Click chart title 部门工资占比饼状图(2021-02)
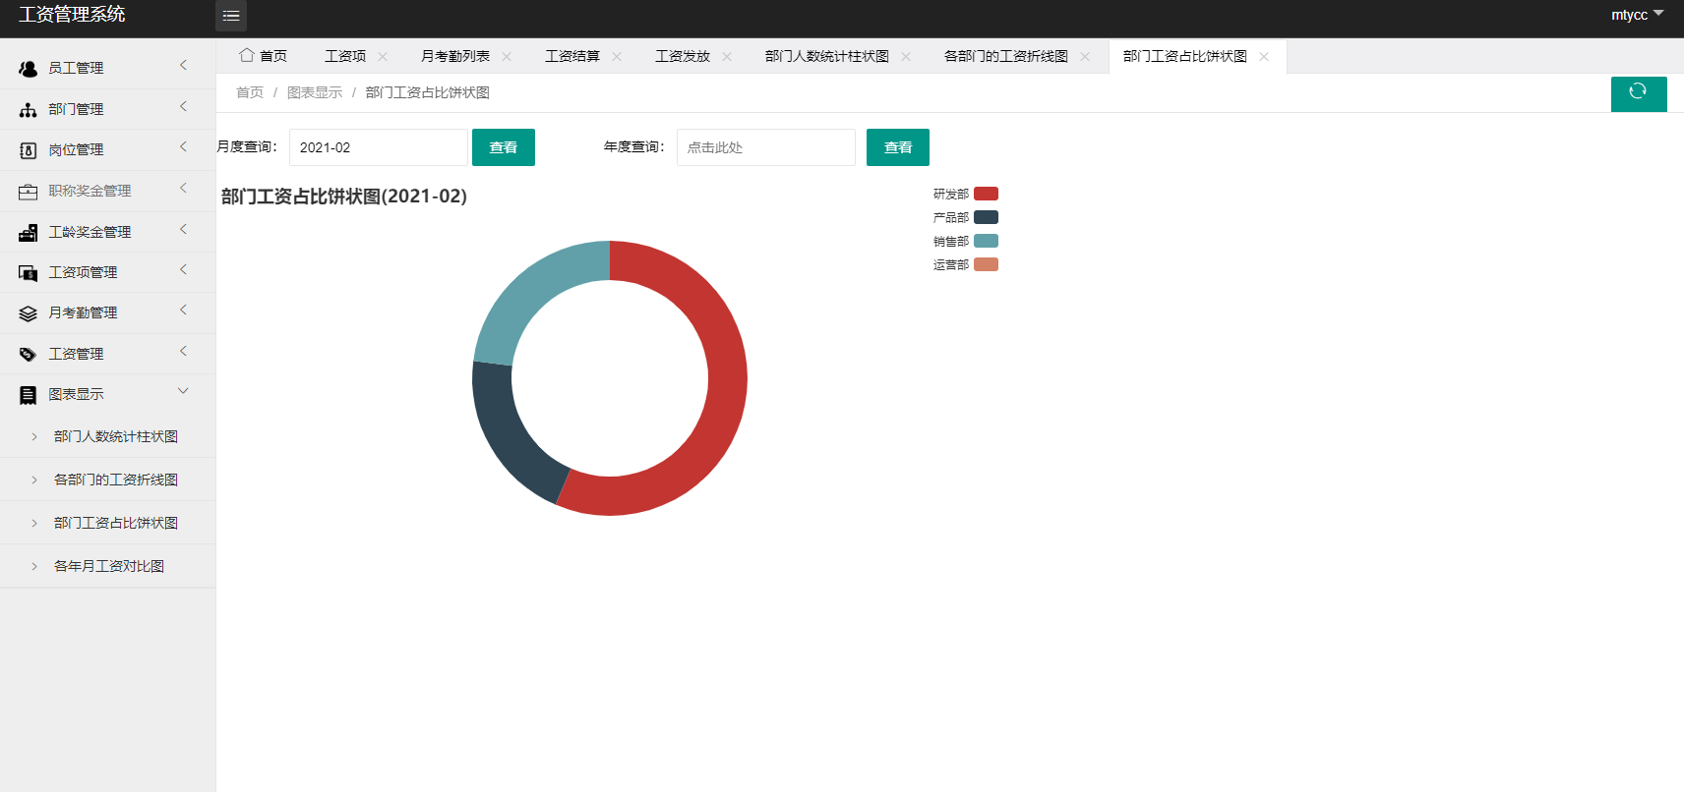The height and width of the screenshot is (792, 1684). point(344,197)
